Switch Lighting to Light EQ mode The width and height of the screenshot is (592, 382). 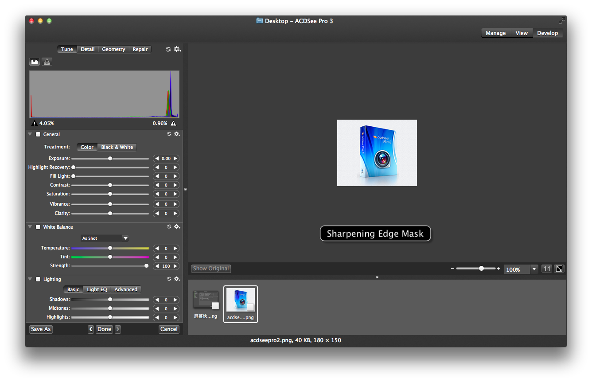click(97, 289)
